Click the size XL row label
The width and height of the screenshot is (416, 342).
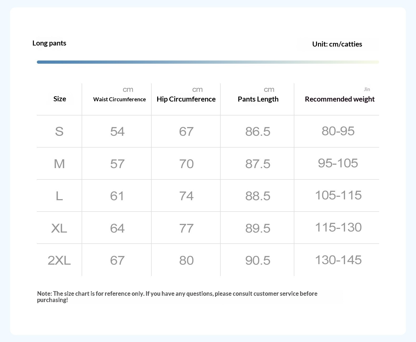pos(59,228)
